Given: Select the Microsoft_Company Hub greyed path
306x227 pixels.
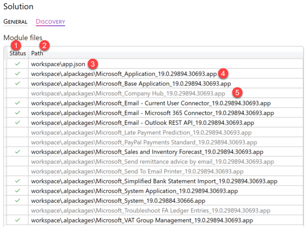Looking at the screenshot, I should tap(128, 93).
